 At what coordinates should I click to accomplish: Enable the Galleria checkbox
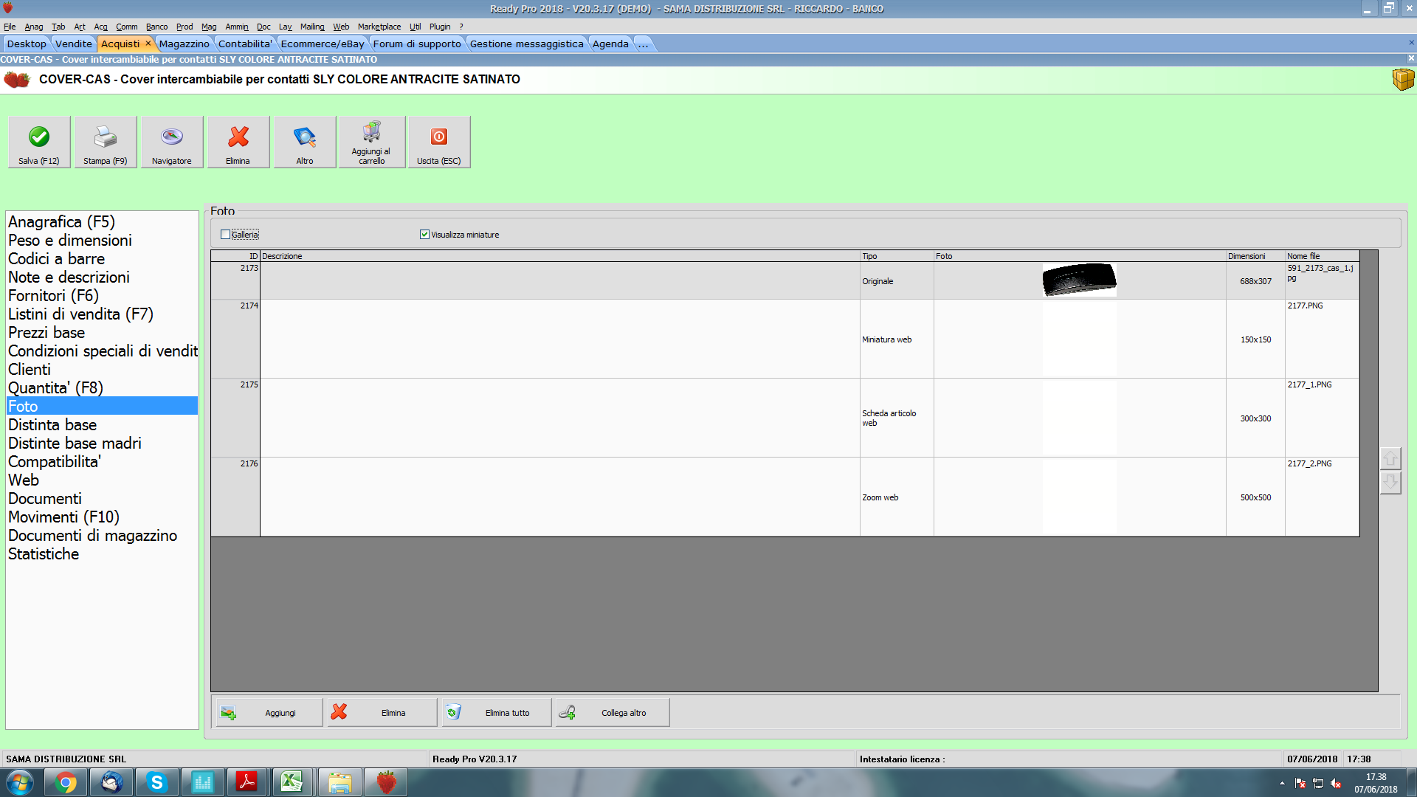(x=226, y=235)
